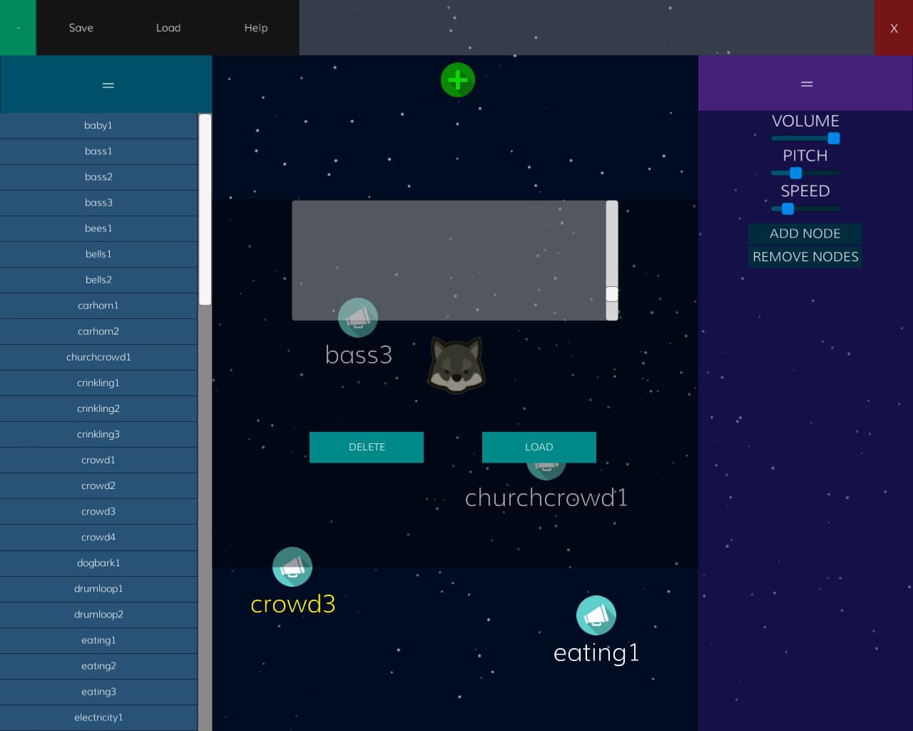This screenshot has width=913, height=731.
Task: Choose dogbark1 from the sound list
Action: [98, 563]
